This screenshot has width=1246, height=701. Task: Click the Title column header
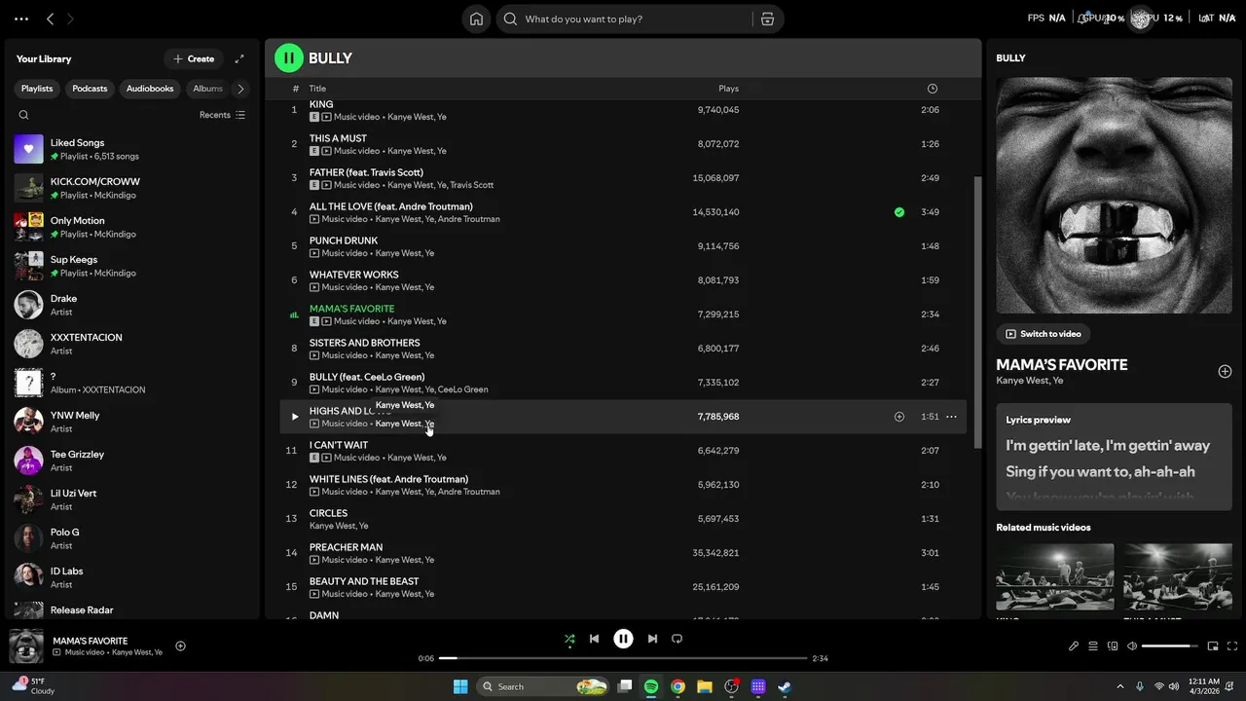pos(317,89)
